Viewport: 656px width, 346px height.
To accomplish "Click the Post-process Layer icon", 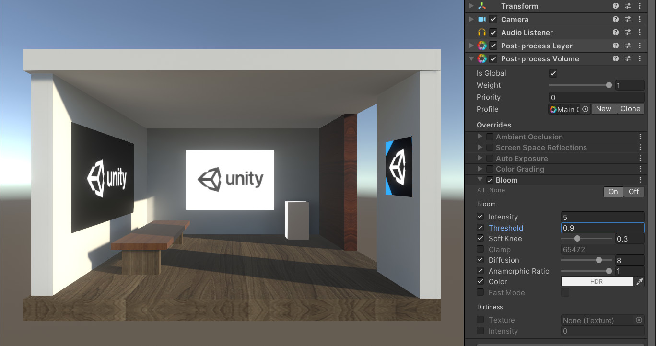I will (482, 46).
